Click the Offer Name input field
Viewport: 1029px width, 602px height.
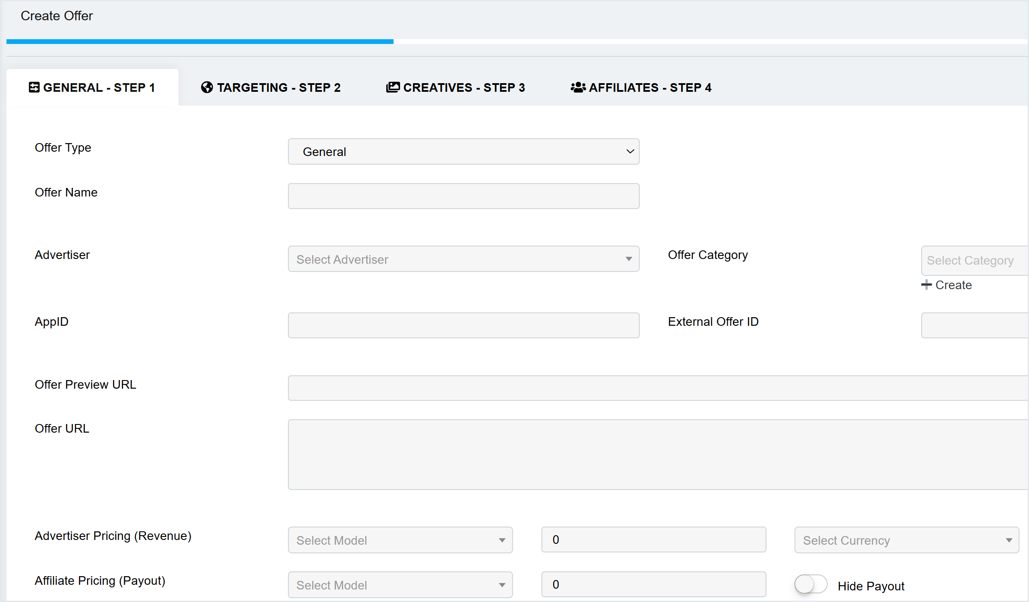pyautogui.click(x=463, y=197)
